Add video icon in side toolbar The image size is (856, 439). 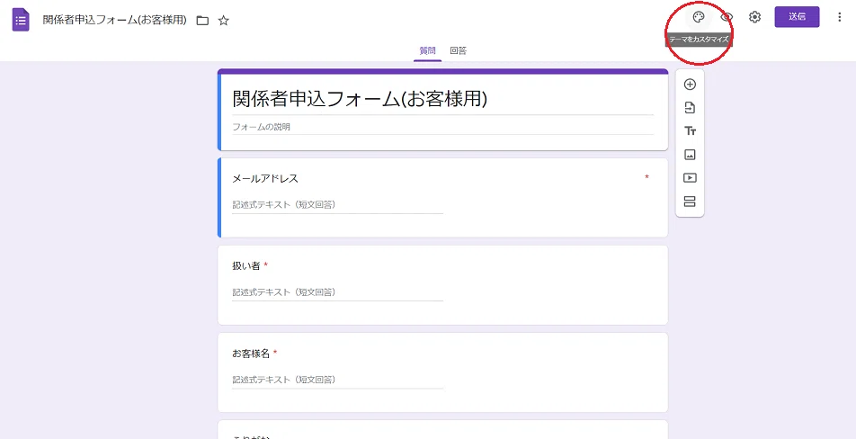pos(690,177)
